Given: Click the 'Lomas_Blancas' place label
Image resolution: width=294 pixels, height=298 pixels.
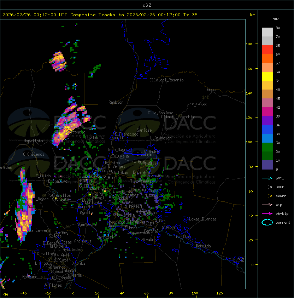Looking at the screenshot, I should click(x=203, y=219).
